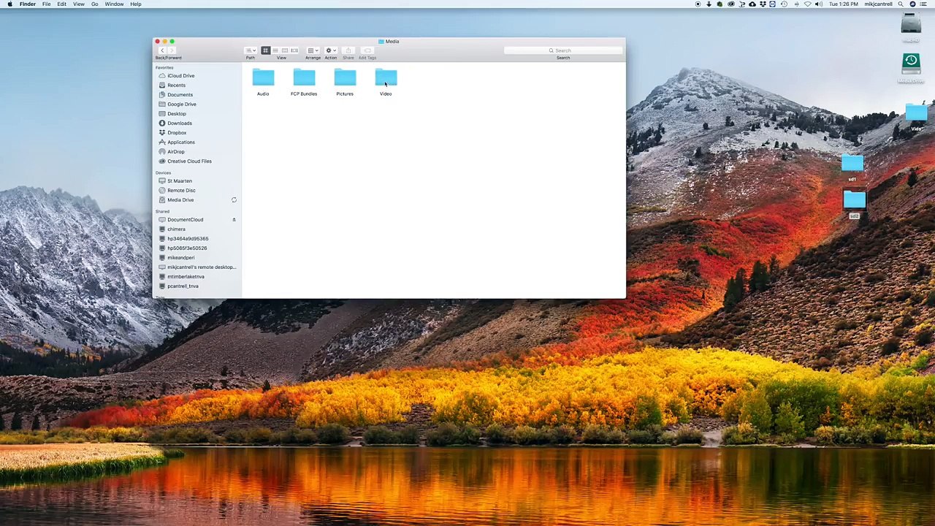Open mikjcantrell user menu

coord(878,4)
